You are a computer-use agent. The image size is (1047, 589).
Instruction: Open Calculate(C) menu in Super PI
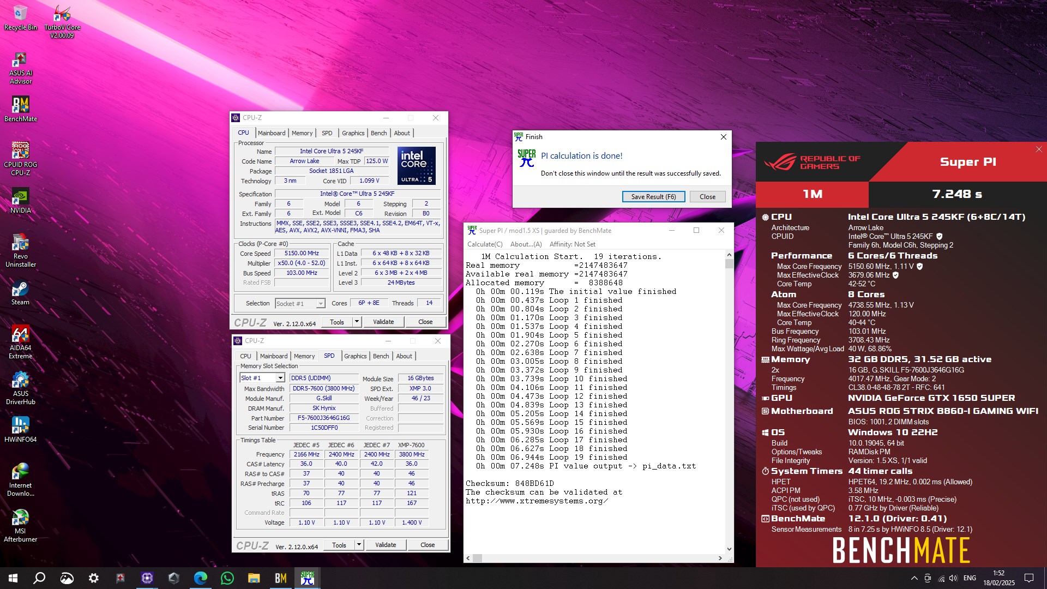[485, 244]
